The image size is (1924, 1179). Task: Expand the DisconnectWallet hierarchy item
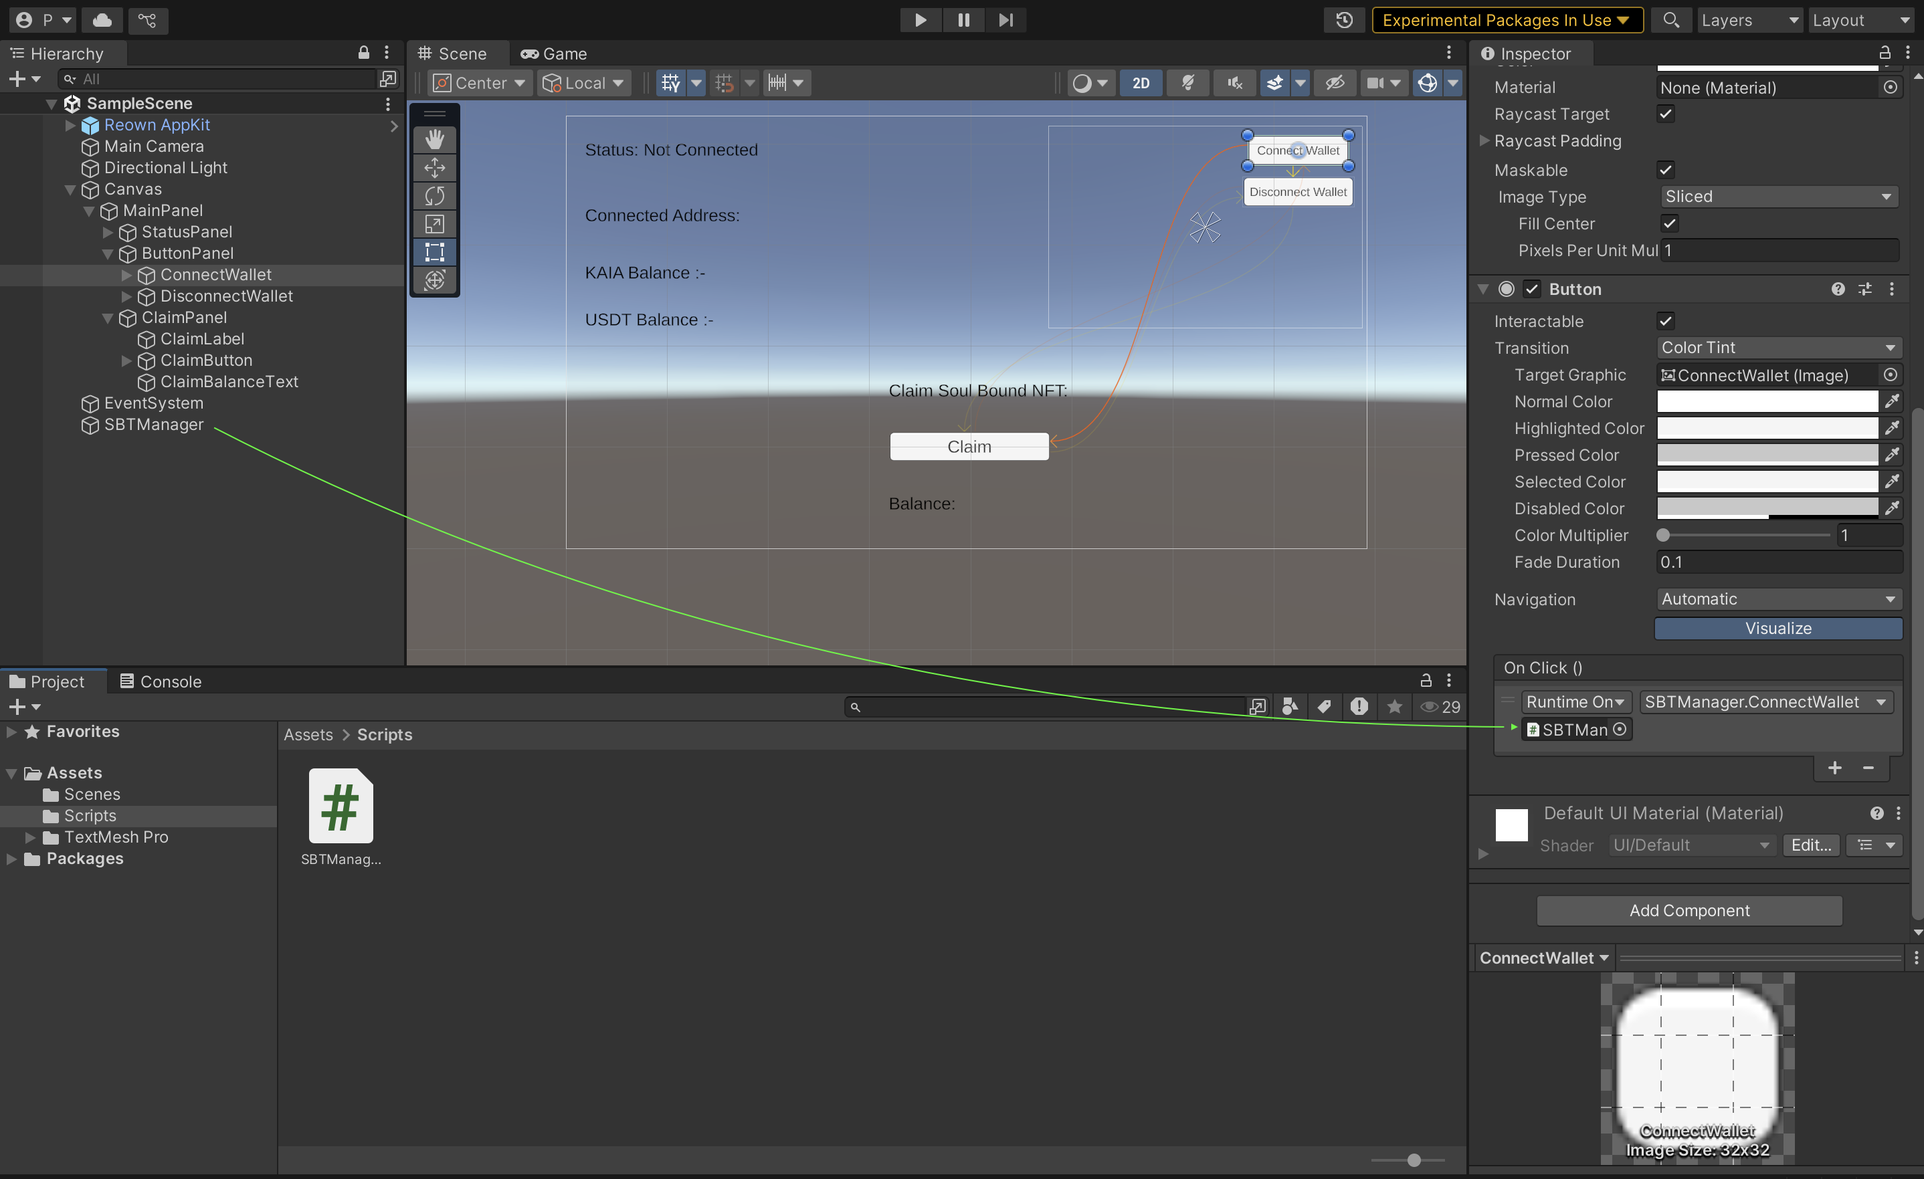[126, 296]
